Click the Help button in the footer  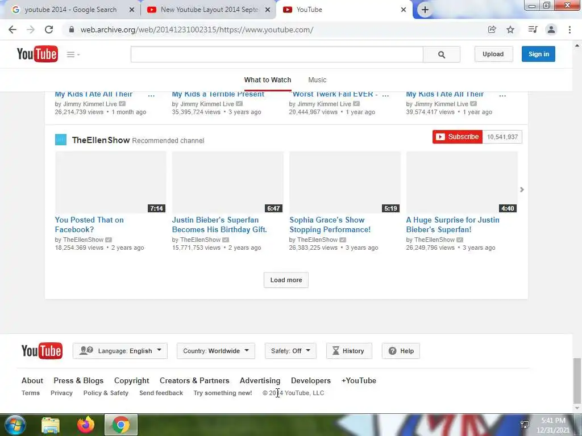click(401, 351)
